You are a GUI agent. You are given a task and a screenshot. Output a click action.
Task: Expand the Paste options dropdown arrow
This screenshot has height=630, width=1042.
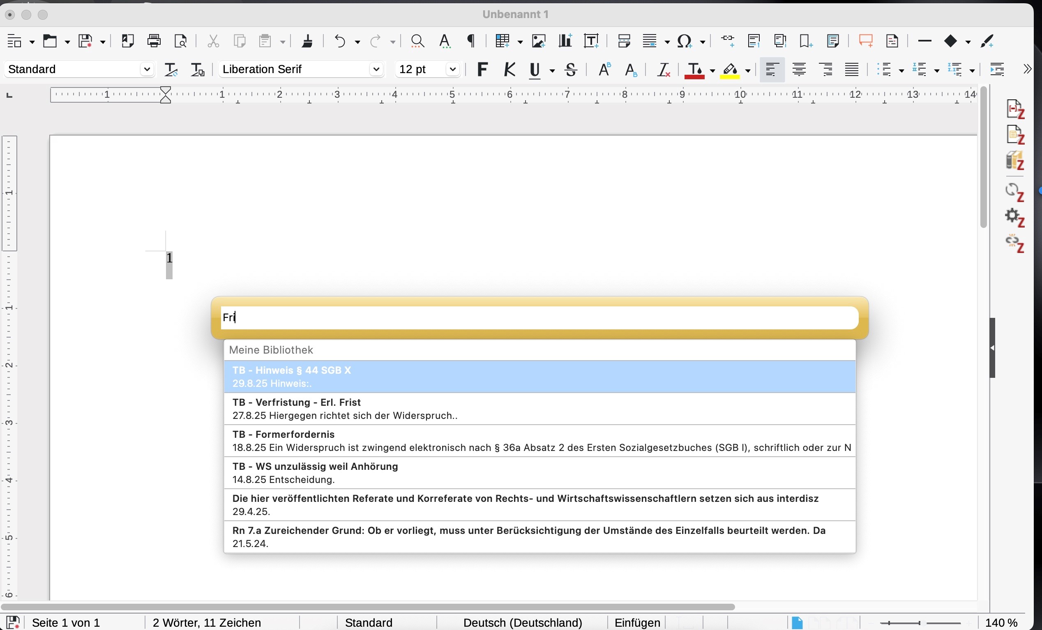pyautogui.click(x=283, y=42)
